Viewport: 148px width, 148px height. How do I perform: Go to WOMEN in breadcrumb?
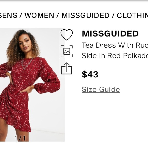point(39,15)
